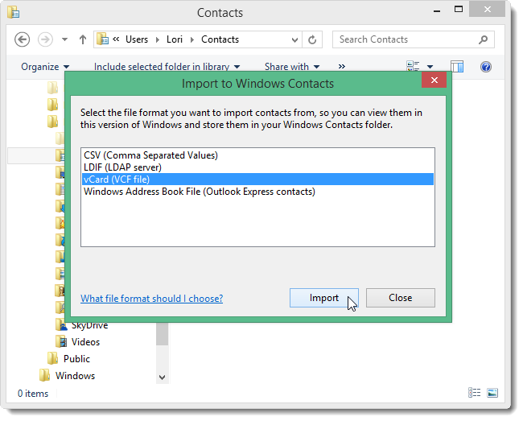This screenshot has height=421, width=523.
Task: Select Windows Address Book File format
Action: pos(257,192)
